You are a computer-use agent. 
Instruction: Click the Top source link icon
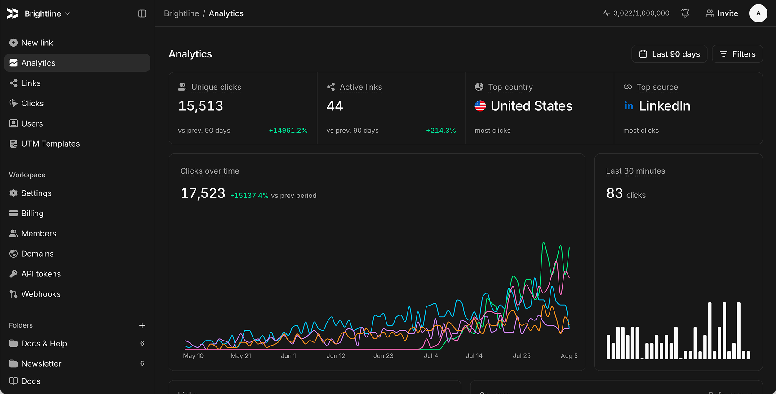point(628,87)
